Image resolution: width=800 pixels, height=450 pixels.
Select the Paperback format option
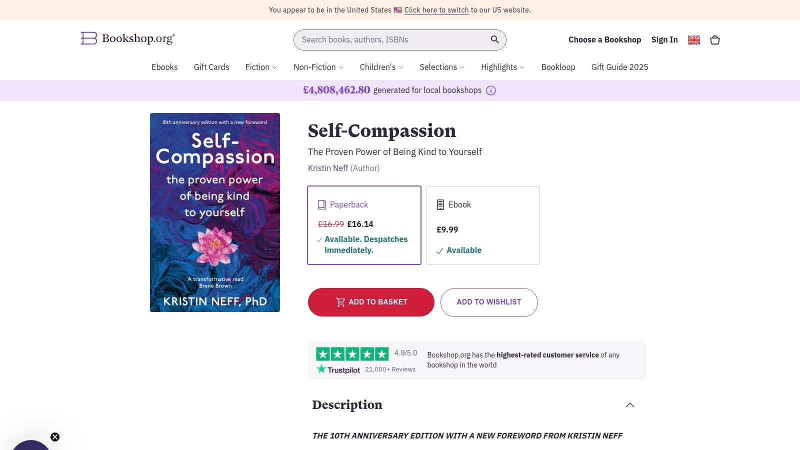click(364, 225)
